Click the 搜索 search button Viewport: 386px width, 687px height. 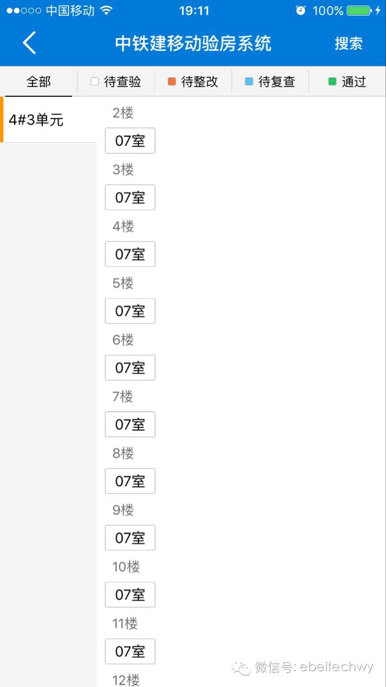(x=349, y=44)
